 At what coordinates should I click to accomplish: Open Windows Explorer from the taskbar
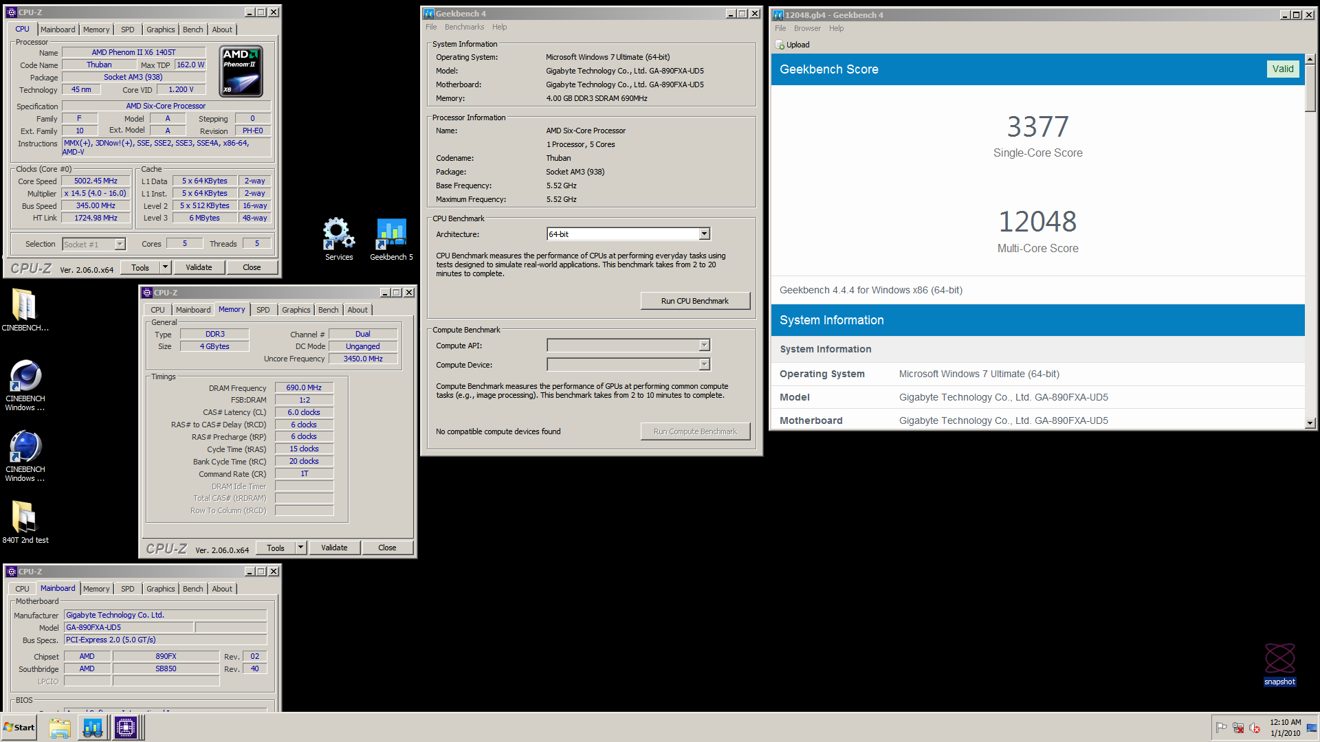pos(60,728)
